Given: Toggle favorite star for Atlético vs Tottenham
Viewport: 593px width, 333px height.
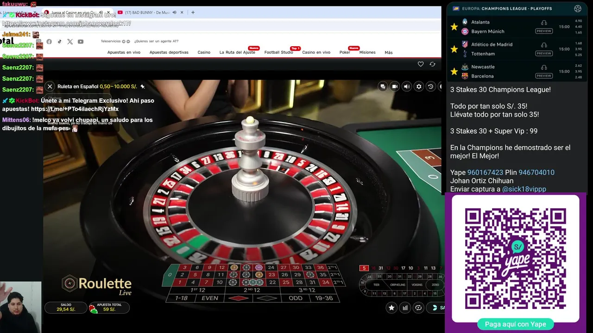Looking at the screenshot, I should 454,49.
